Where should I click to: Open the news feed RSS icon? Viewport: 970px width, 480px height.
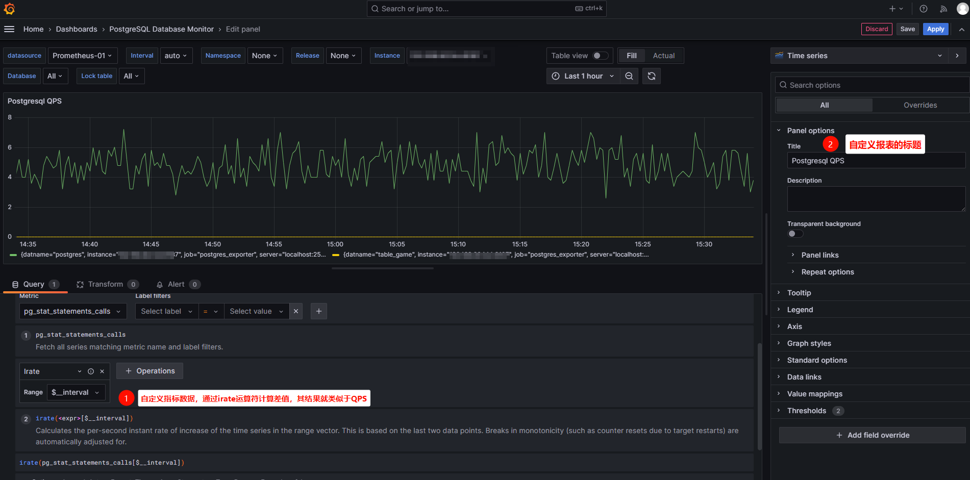point(943,9)
